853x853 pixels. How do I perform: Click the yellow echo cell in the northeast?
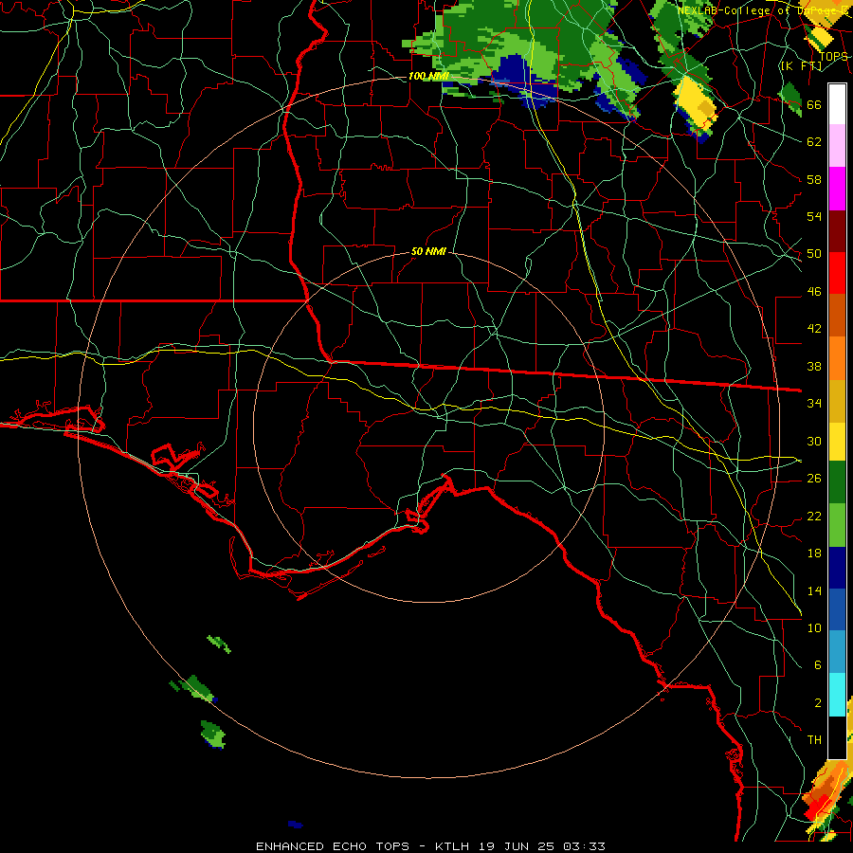pos(696,105)
